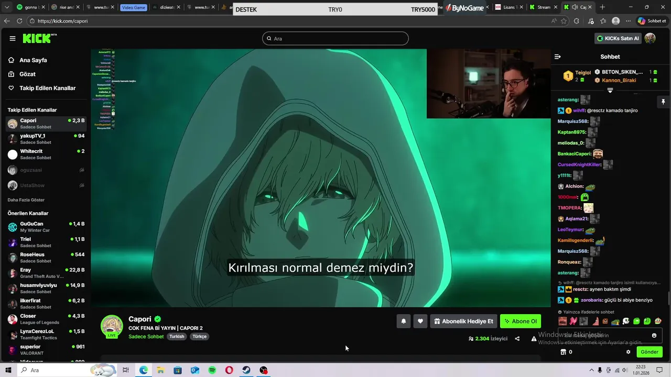
Task: Click KICKs Satın Al button
Action: (x=618, y=38)
